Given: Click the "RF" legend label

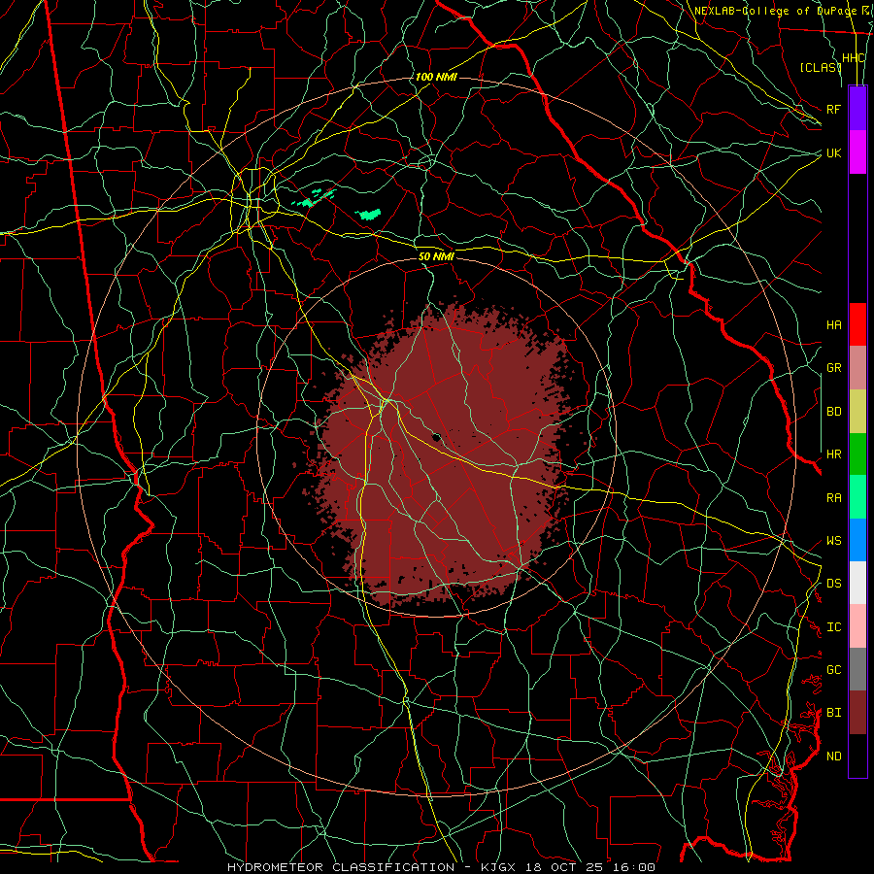Looking at the screenshot, I should pyautogui.click(x=833, y=109).
